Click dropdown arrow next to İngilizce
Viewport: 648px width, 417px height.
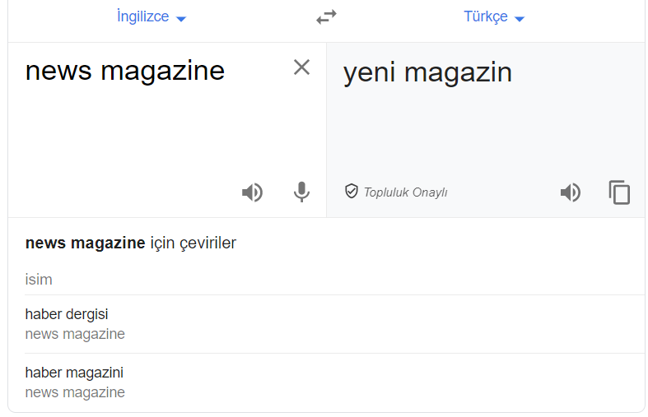[181, 19]
